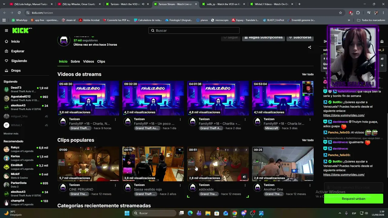Image resolution: width=388 pixels, height=218 pixels.
Task: Open the Chrome extensions puzzle icon
Action: coord(358,13)
